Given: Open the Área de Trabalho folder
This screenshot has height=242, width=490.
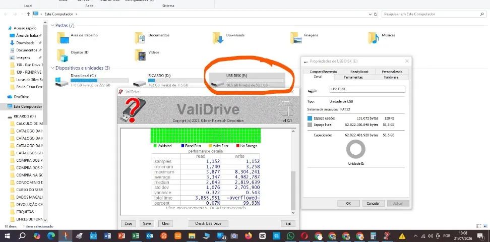Looking at the screenshot, I should [78, 38].
